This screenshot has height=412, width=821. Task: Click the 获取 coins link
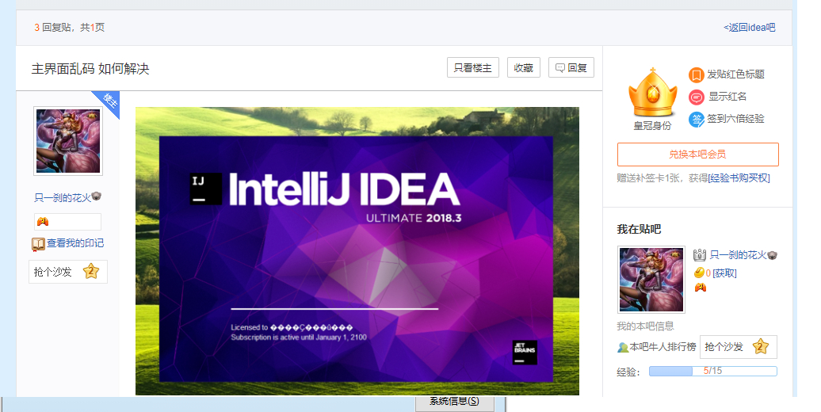(x=724, y=273)
